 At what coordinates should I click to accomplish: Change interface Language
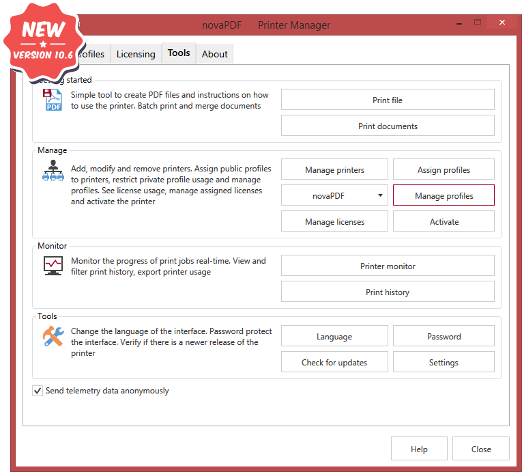coord(334,336)
